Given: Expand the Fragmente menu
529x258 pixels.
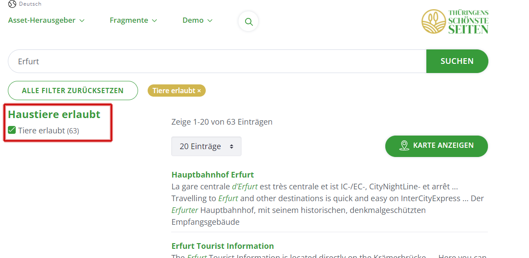Looking at the screenshot, I should [133, 20].
